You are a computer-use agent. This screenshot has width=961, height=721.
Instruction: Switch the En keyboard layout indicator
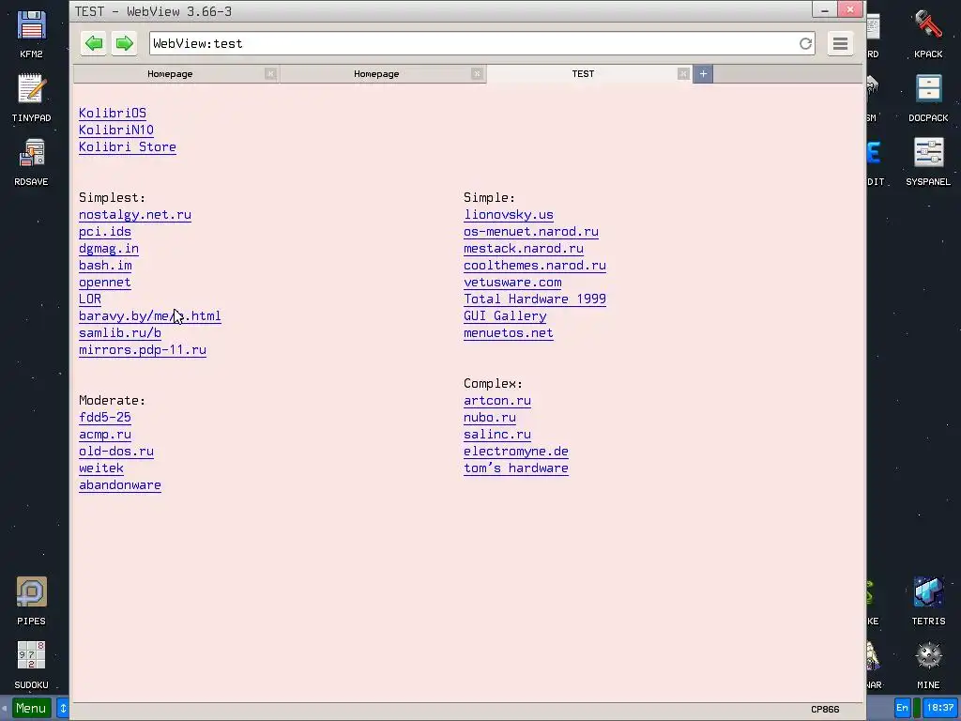pyautogui.click(x=902, y=708)
